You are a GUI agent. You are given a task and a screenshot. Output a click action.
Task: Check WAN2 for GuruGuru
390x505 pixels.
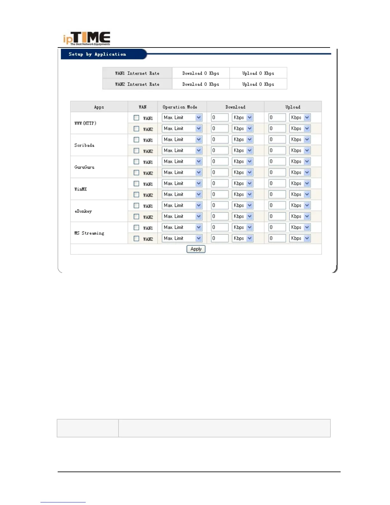136,172
